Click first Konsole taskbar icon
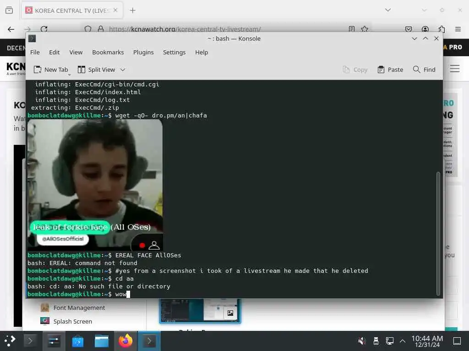Viewport: 469px width, 351px height. point(30,341)
